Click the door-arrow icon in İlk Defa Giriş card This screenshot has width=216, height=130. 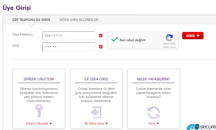[x=96, y=112]
